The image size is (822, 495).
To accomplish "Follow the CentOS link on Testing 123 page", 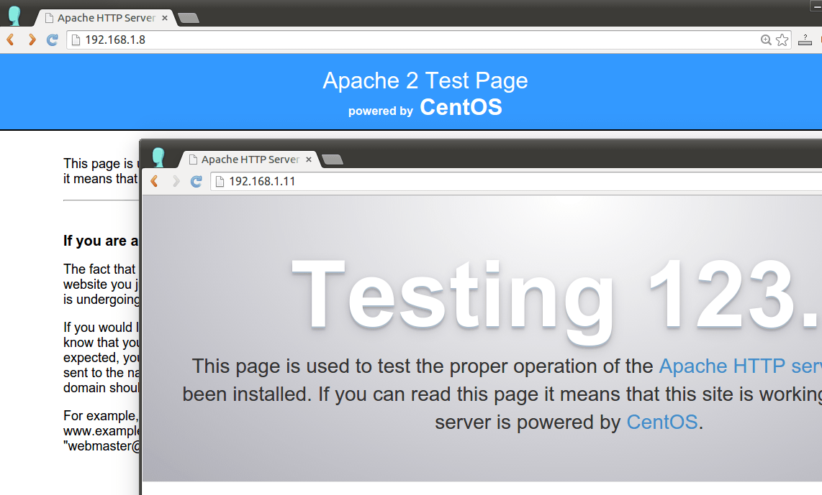I will (661, 422).
